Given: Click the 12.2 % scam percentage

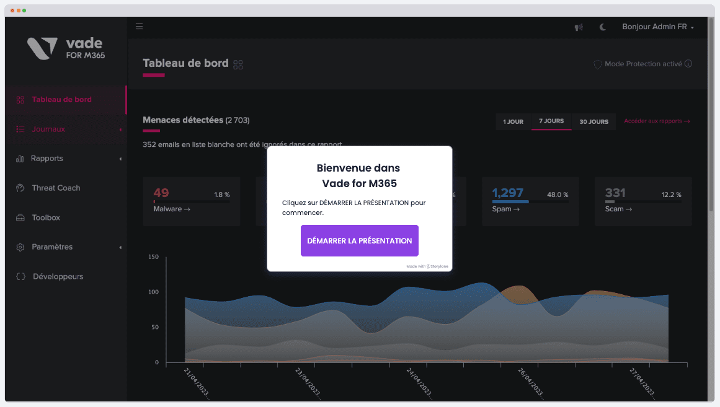Looking at the screenshot, I should click(x=672, y=195).
